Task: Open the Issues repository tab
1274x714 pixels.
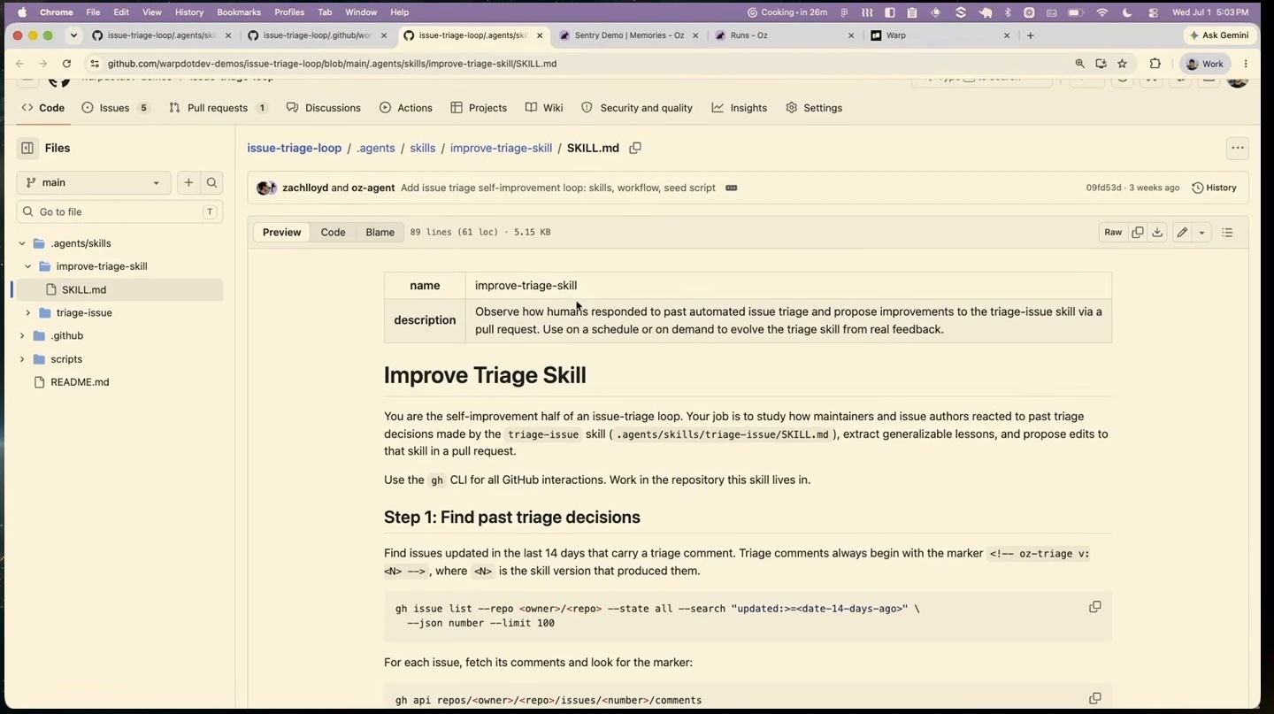Action: click(x=115, y=108)
